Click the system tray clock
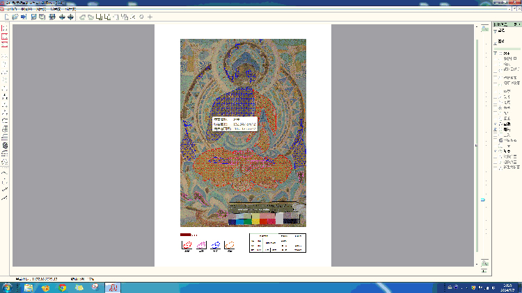 (507, 287)
